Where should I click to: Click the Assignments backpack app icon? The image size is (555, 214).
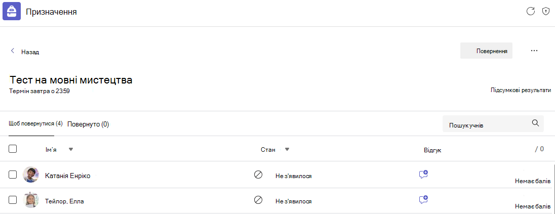click(12, 11)
